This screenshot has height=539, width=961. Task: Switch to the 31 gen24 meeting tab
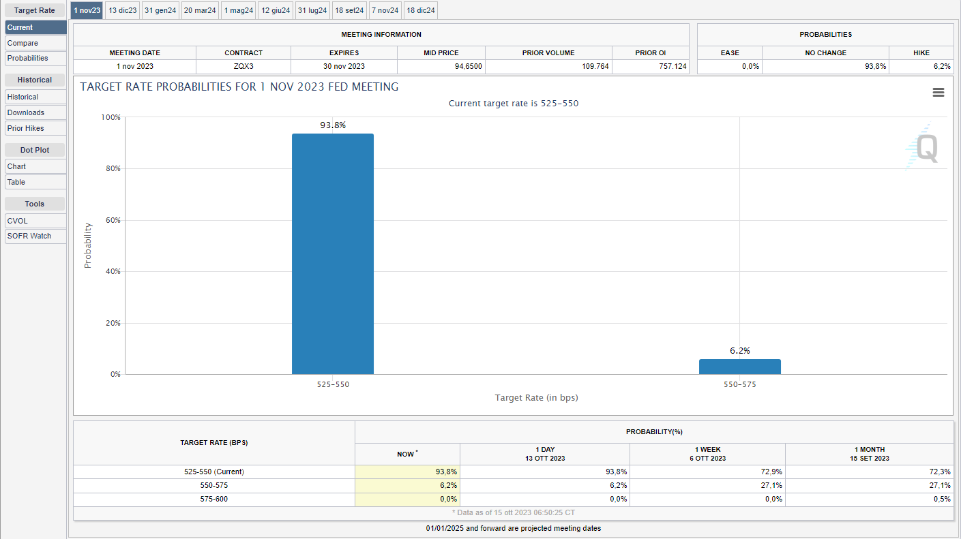tap(161, 10)
